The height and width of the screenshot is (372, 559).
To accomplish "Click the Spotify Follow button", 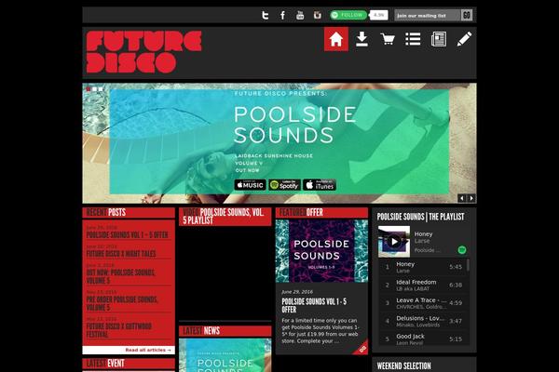I will pos(348,15).
